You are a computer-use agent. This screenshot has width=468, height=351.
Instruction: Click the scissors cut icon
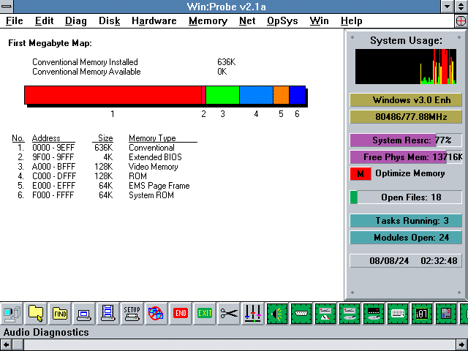pos(229,314)
